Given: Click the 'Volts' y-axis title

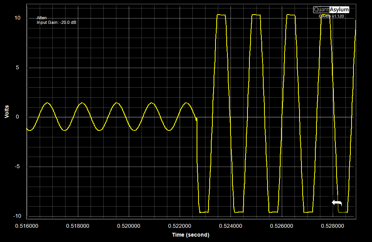Looking at the screenshot, I should point(7,112).
